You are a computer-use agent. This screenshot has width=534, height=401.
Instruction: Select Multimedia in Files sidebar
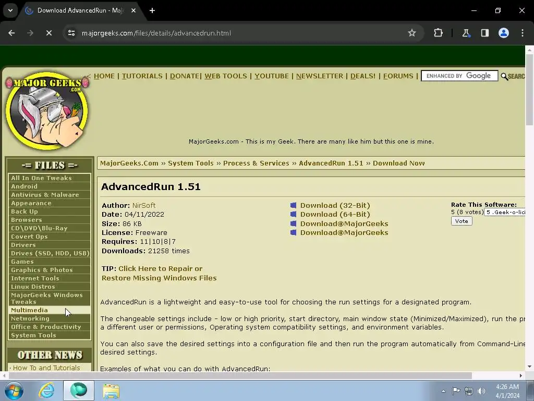50,310
